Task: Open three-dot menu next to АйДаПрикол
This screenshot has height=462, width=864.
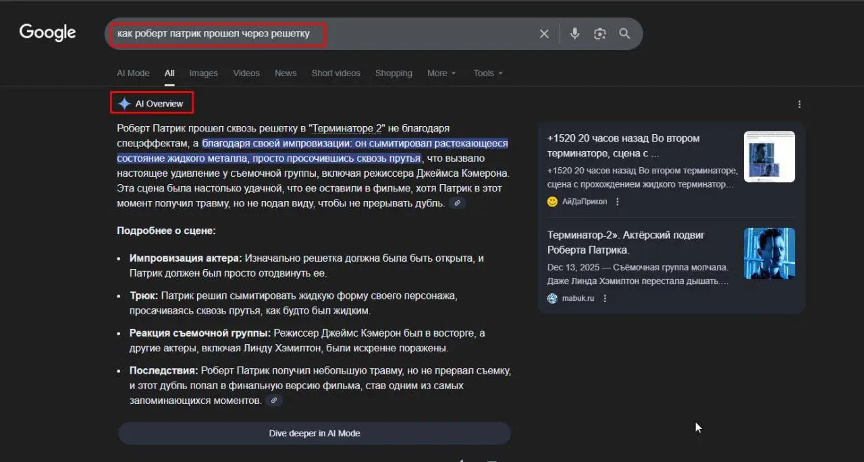Action: [618, 202]
